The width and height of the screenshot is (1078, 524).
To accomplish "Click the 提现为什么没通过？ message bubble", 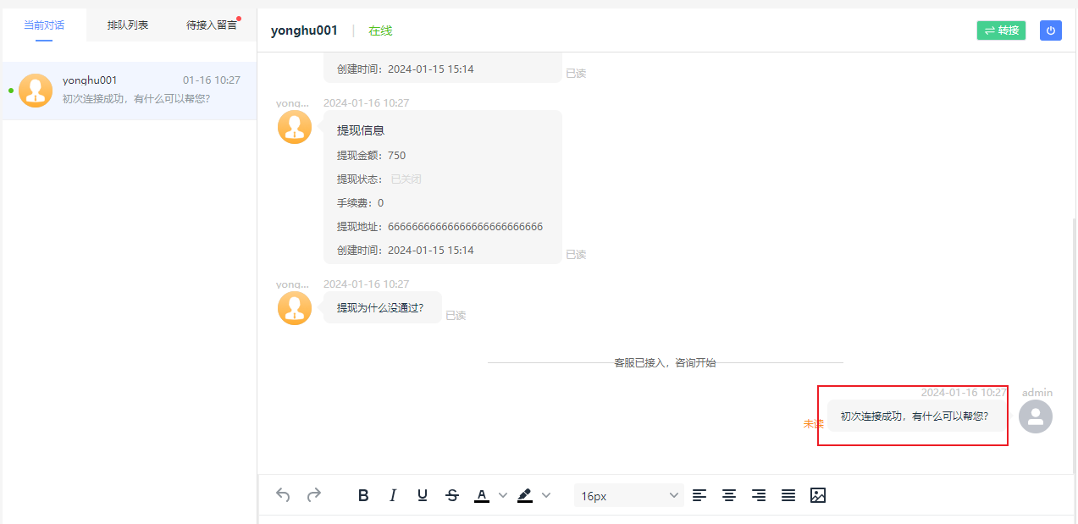I will pos(382,307).
